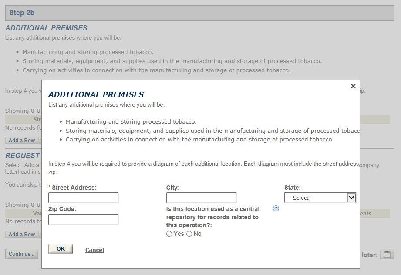Viewport: 401px width, 275px height.
Task: Click the dialog's Additional Premises heading
Action: [x=96, y=94]
